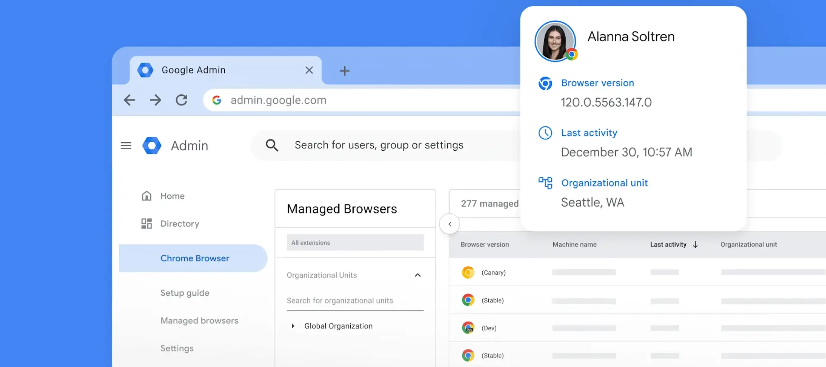Click the Last activity sort arrow
This screenshot has width=826, height=367.
pyautogui.click(x=695, y=245)
